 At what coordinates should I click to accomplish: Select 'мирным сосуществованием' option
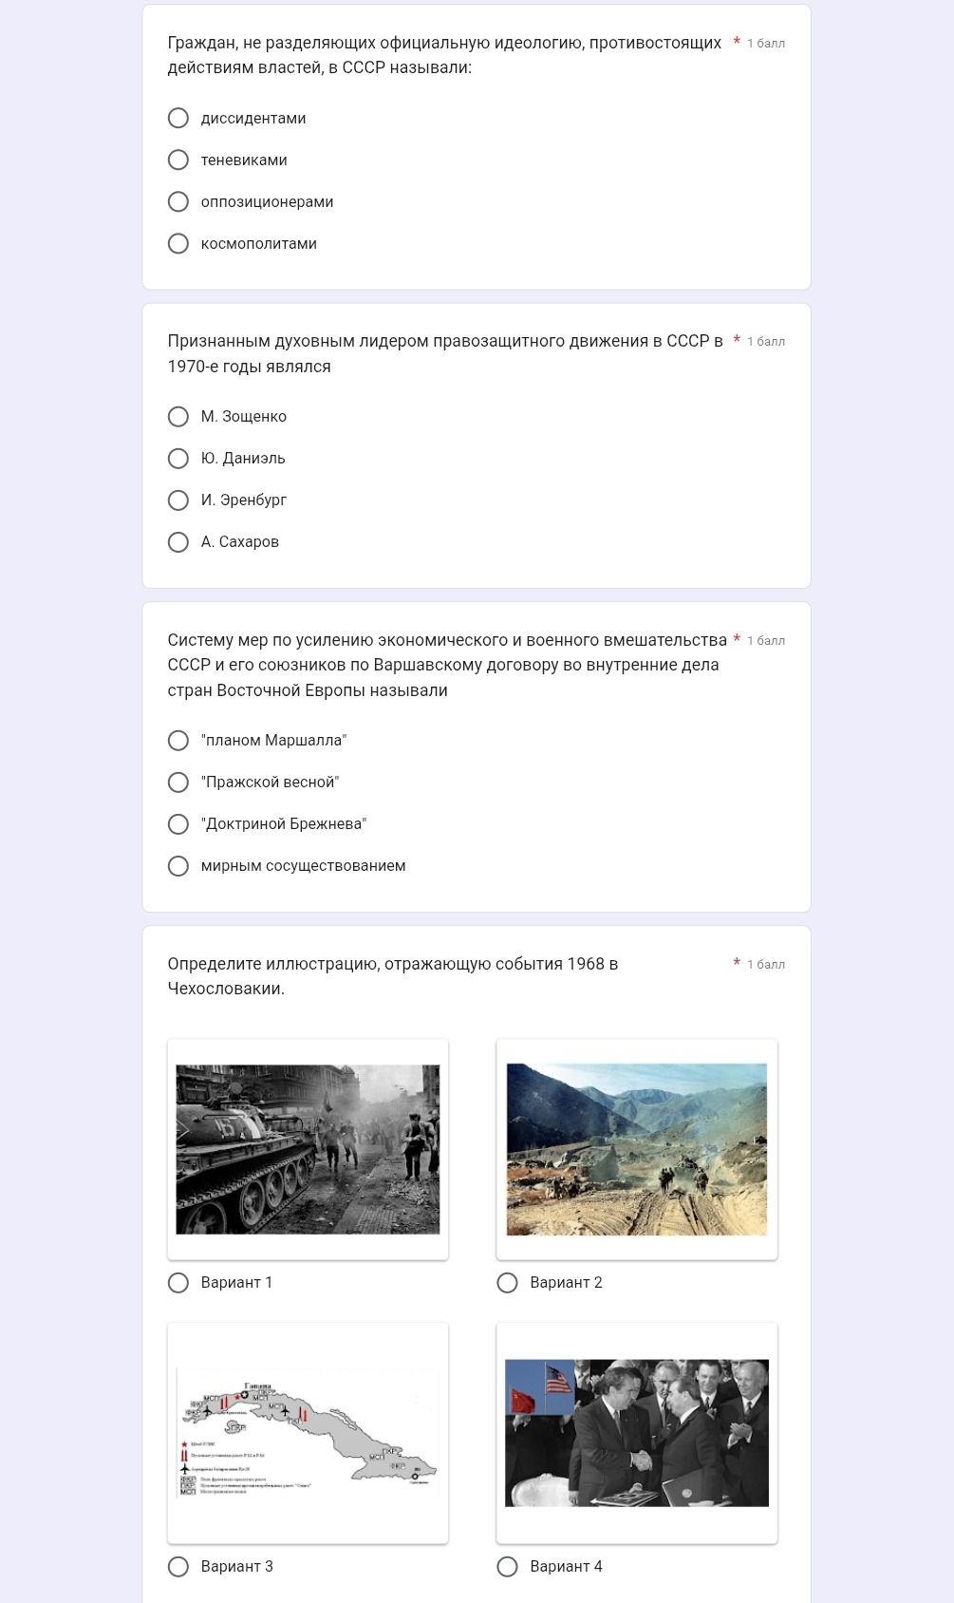point(178,866)
